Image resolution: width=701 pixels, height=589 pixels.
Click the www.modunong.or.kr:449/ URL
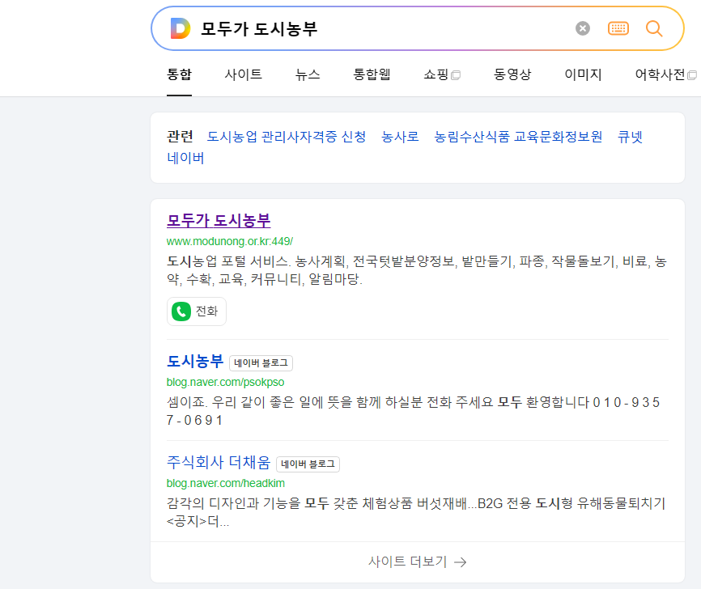coord(230,241)
